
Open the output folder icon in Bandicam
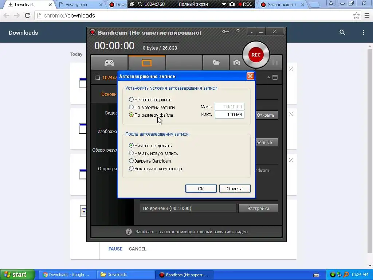click(216, 63)
